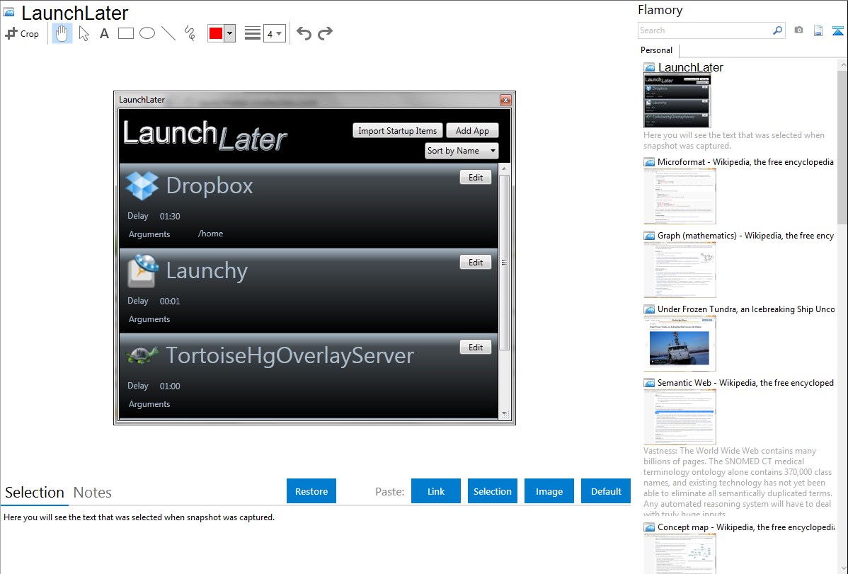Switch to the Selection tab
This screenshot has height=574, width=848.
(x=35, y=493)
